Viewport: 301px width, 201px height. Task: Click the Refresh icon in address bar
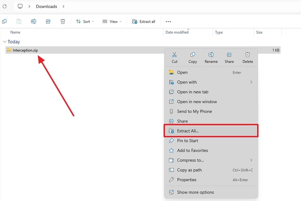tap(5, 6)
